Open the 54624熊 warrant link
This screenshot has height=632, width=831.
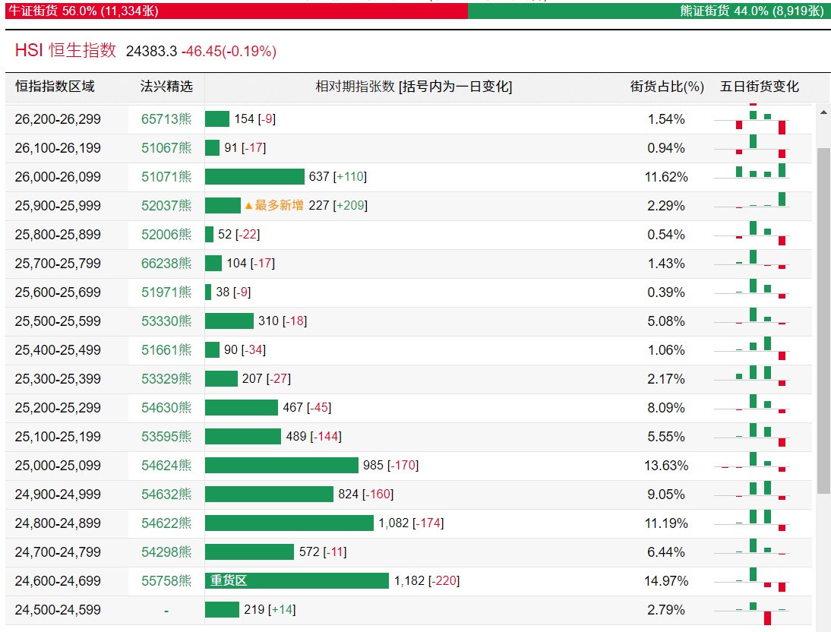(166, 466)
